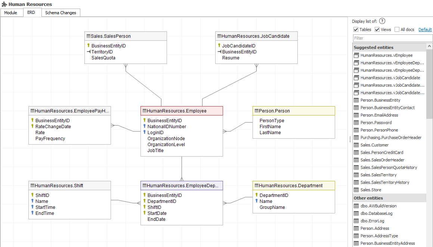
Task: Click table icon of HumanResources.Shift entity
Action: (32, 186)
